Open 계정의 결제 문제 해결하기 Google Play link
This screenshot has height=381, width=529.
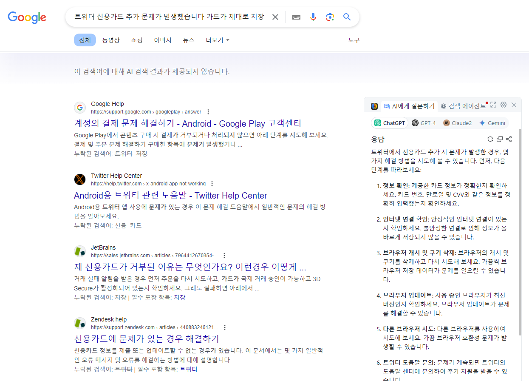coord(187,124)
